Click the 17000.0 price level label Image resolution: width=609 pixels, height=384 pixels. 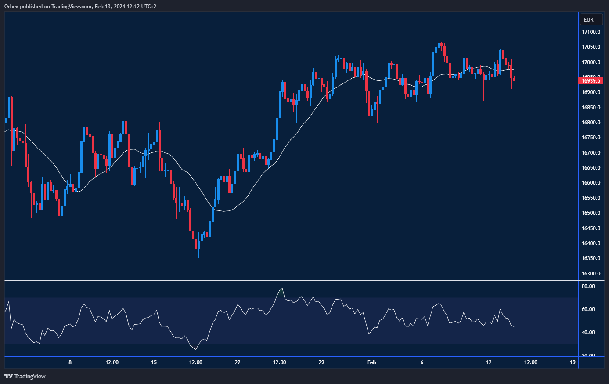coord(590,62)
